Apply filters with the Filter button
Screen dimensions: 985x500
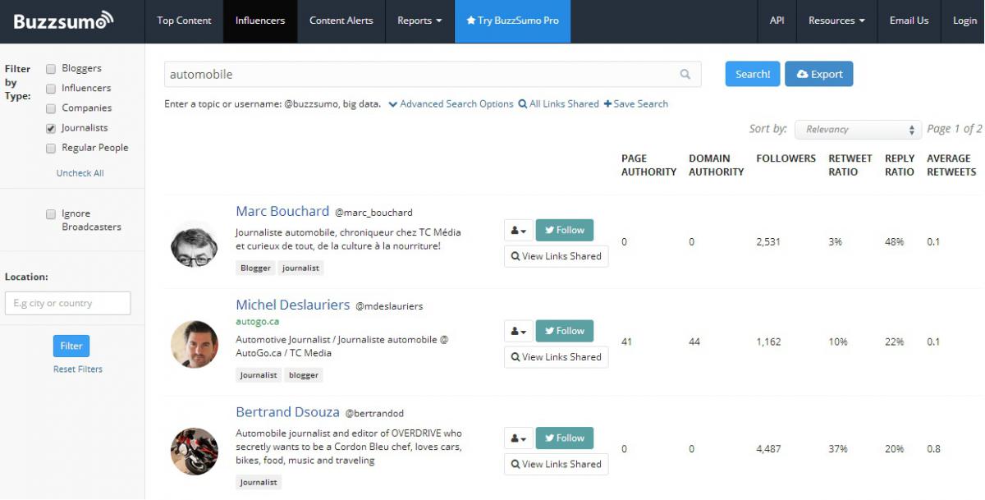[x=71, y=346]
